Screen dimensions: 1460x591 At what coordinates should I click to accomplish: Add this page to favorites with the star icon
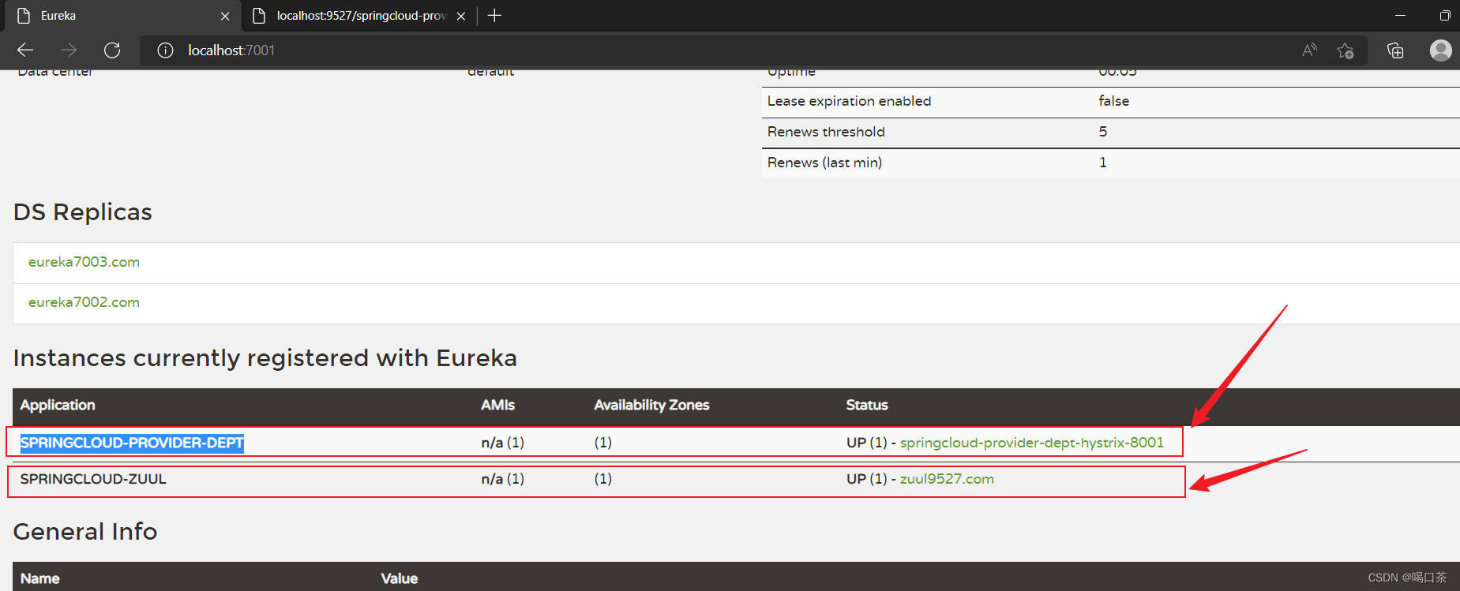(1346, 50)
